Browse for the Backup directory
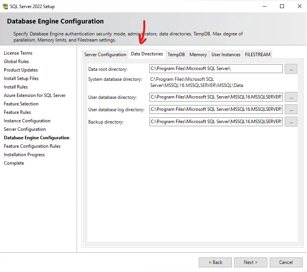Image resolution: width=307 pixels, height=272 pixels. coord(291,122)
